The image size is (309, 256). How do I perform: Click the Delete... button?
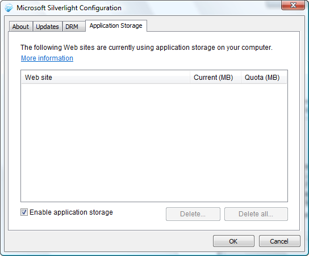(x=193, y=214)
